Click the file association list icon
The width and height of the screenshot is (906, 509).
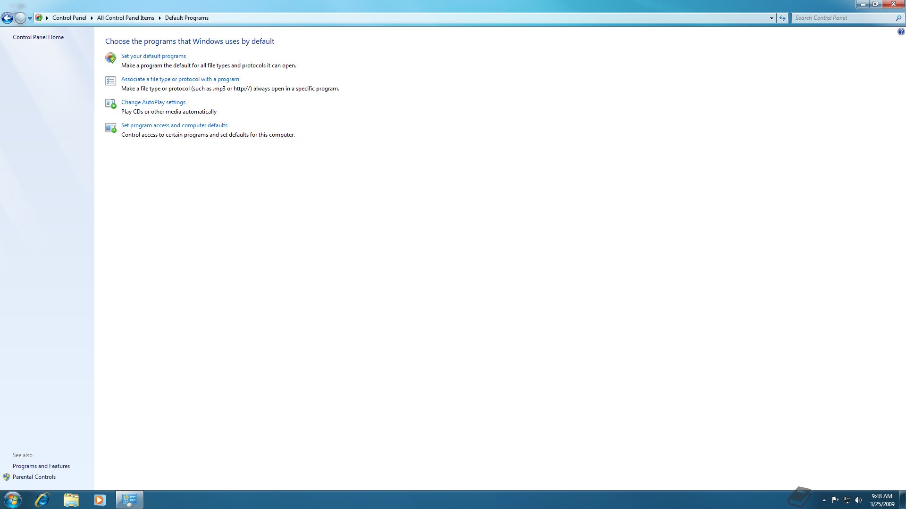(111, 81)
